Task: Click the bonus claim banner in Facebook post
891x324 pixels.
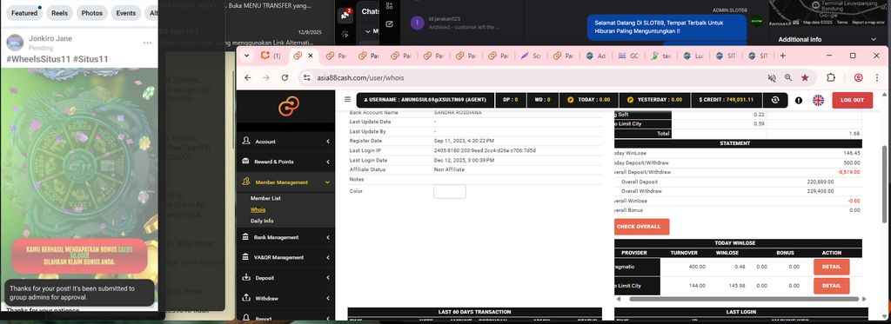Action: click(79, 256)
